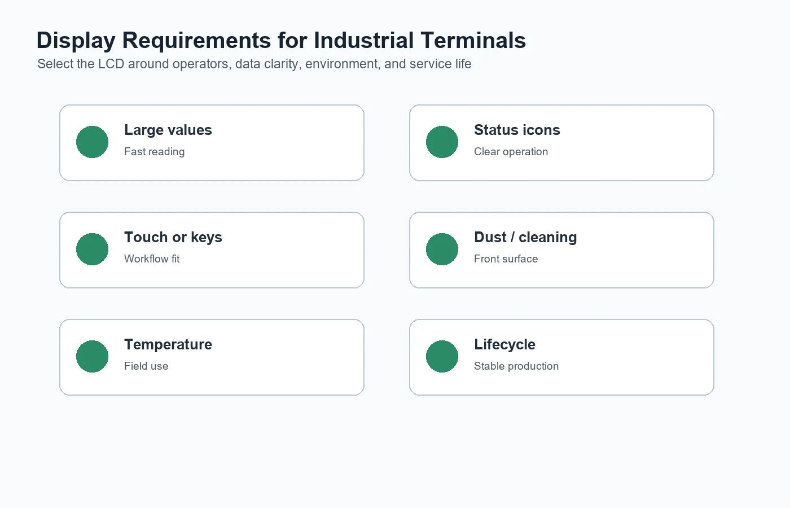
Task: Click the green circle beside Lifecycle
Action: (x=442, y=356)
